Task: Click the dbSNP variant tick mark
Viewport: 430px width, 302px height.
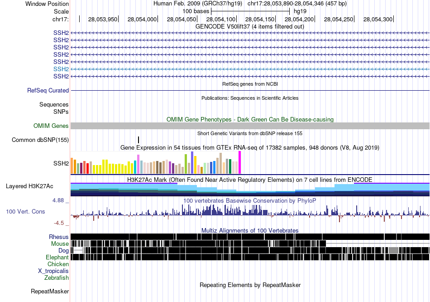Action: pyautogui.click(x=139, y=140)
